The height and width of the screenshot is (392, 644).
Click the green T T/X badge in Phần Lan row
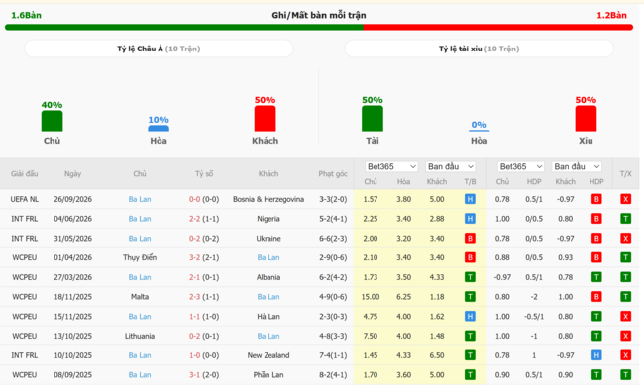[625, 375]
